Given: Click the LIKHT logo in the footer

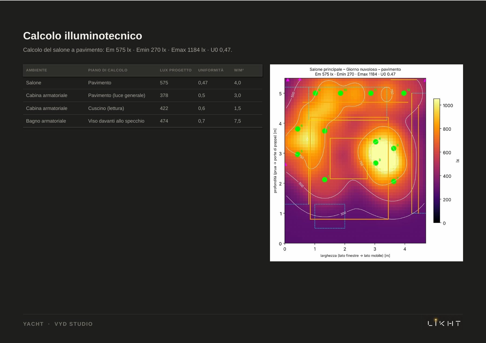Looking at the screenshot, I should coord(444,323).
